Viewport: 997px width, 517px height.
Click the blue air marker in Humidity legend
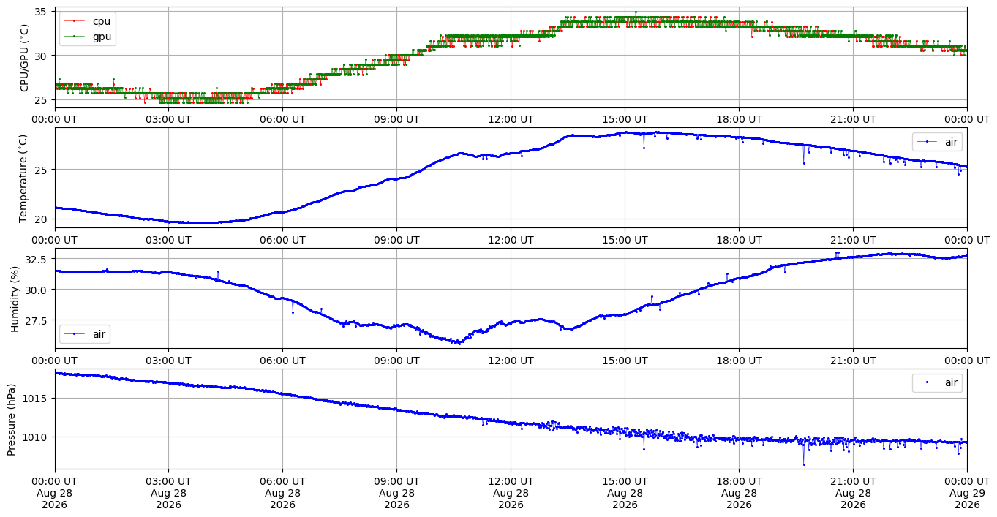tap(75, 334)
